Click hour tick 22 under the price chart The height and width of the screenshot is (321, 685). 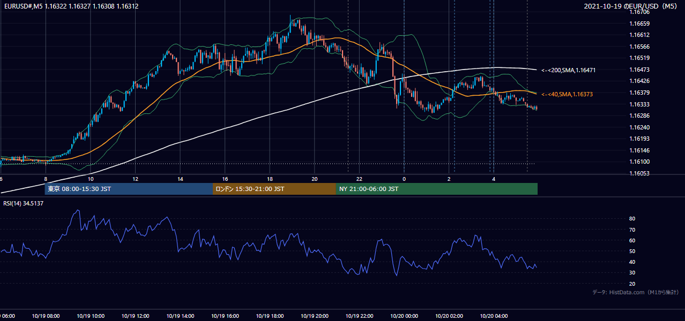[359, 179]
